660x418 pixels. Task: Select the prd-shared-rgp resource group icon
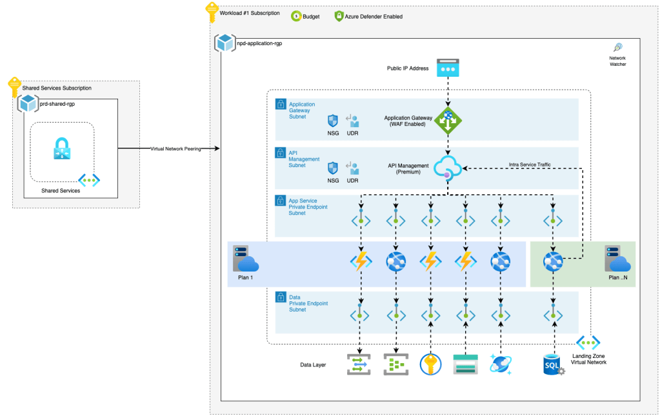point(28,103)
